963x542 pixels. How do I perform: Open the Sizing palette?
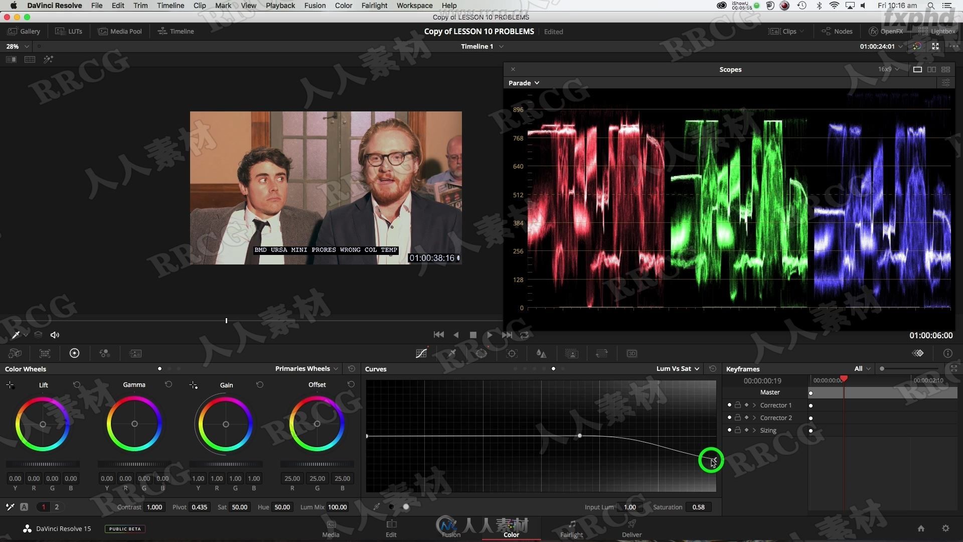tap(601, 353)
